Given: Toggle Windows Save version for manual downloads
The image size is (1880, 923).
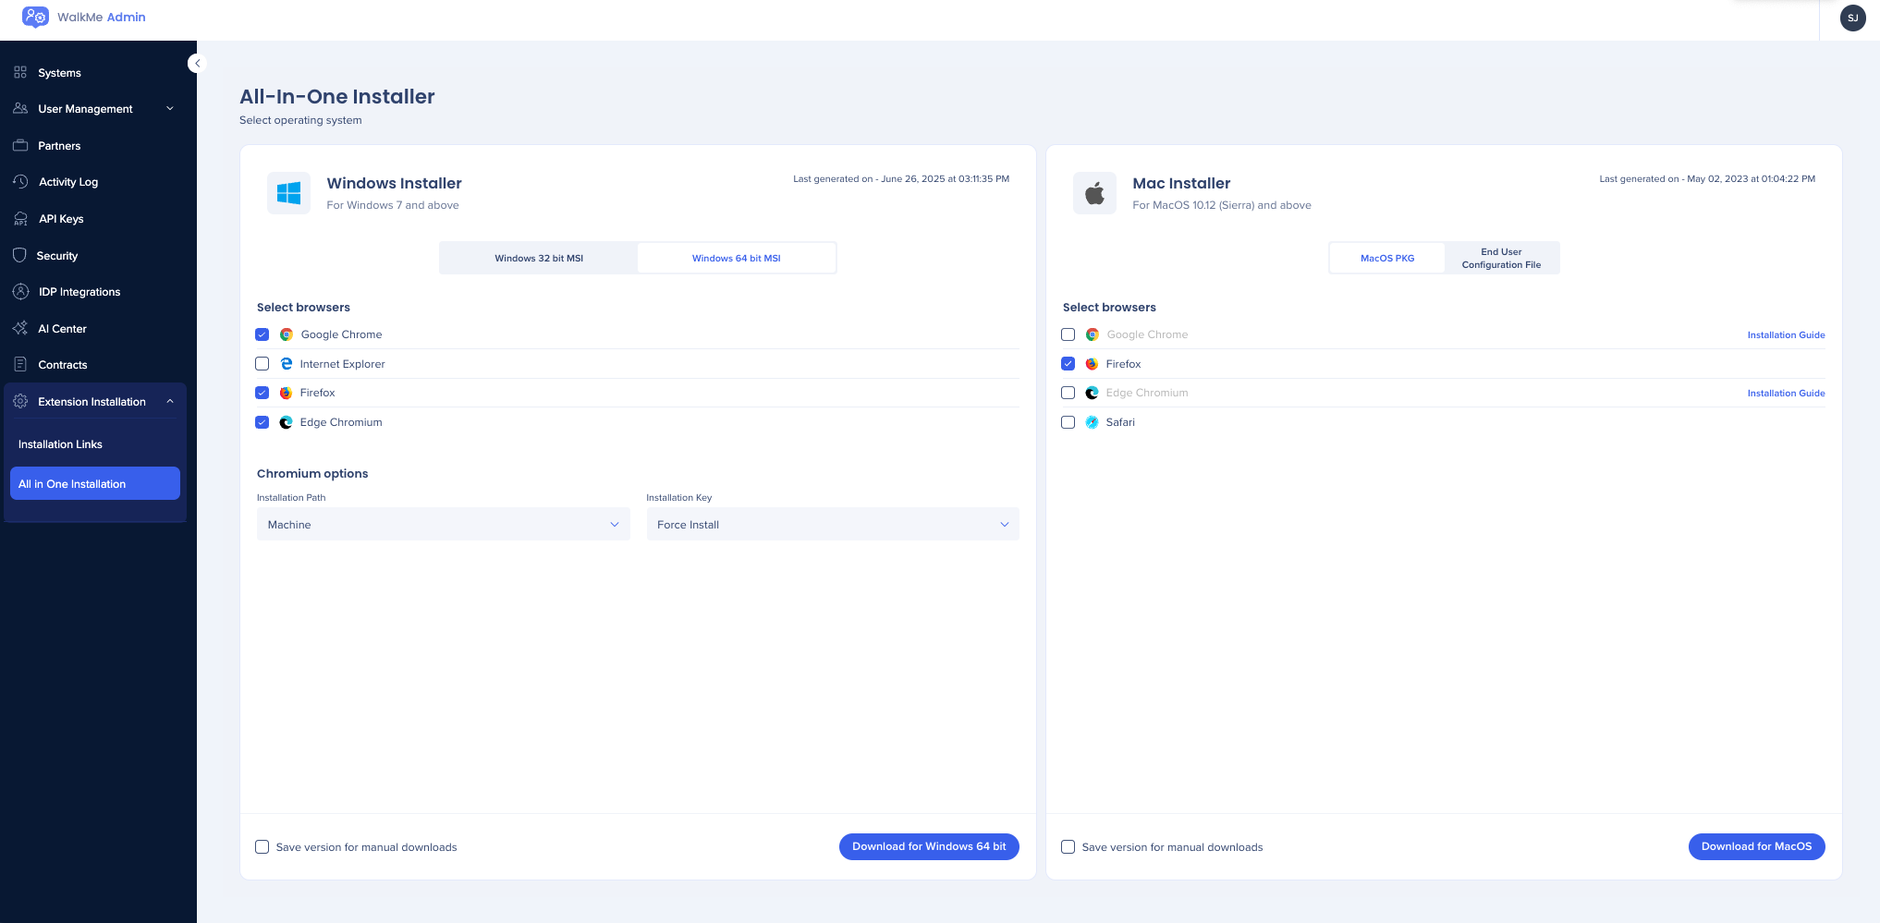Looking at the screenshot, I should [262, 847].
